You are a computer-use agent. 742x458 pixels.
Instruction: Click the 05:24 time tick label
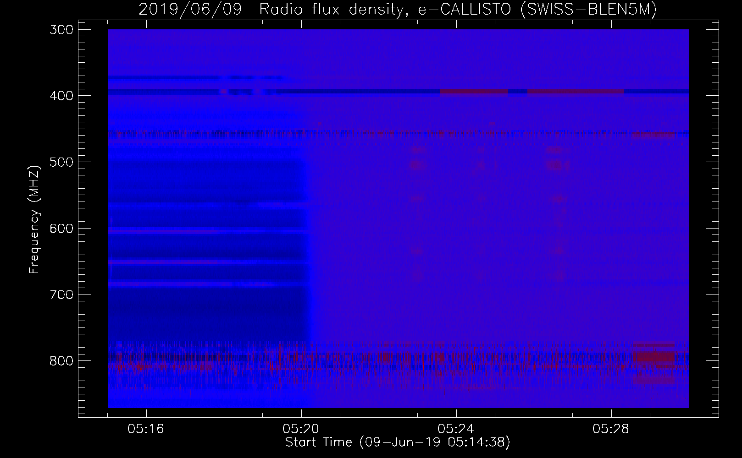pyautogui.click(x=456, y=429)
